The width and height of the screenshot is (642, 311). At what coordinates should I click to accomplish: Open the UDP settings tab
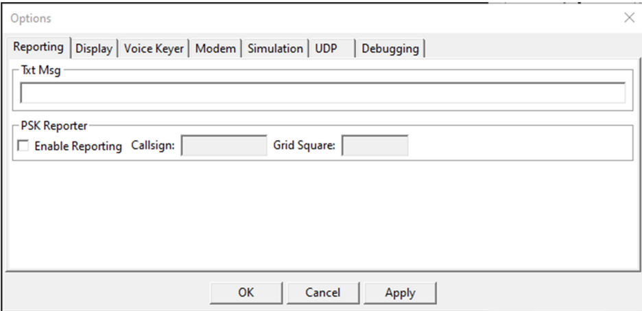click(x=333, y=49)
